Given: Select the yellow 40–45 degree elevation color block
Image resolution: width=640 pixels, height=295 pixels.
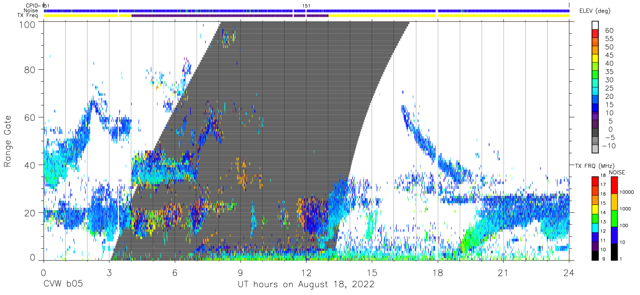Looking at the screenshot, I should [x=595, y=59].
